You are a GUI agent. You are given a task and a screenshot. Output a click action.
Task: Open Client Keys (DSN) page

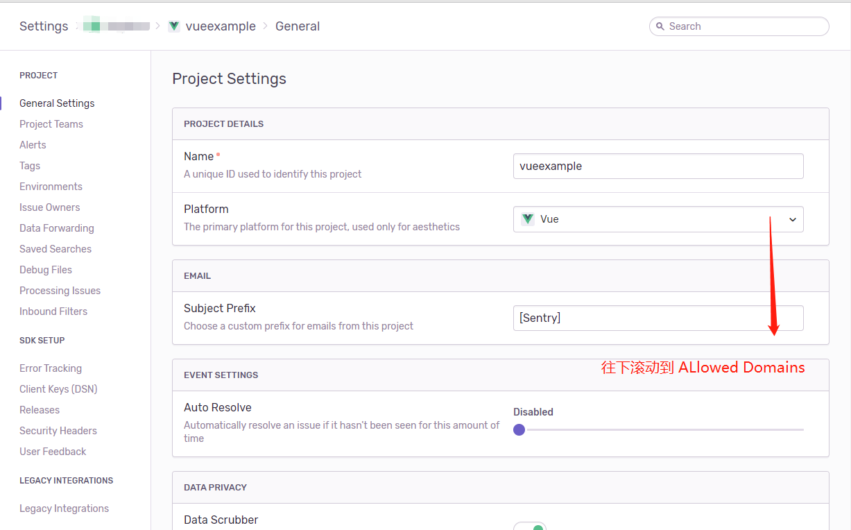pos(58,389)
